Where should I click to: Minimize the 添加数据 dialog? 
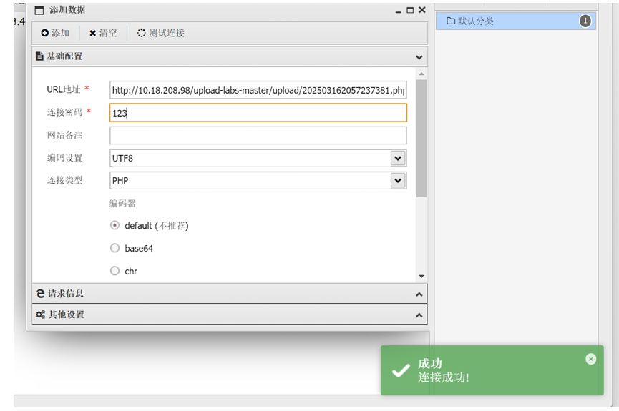[399, 10]
